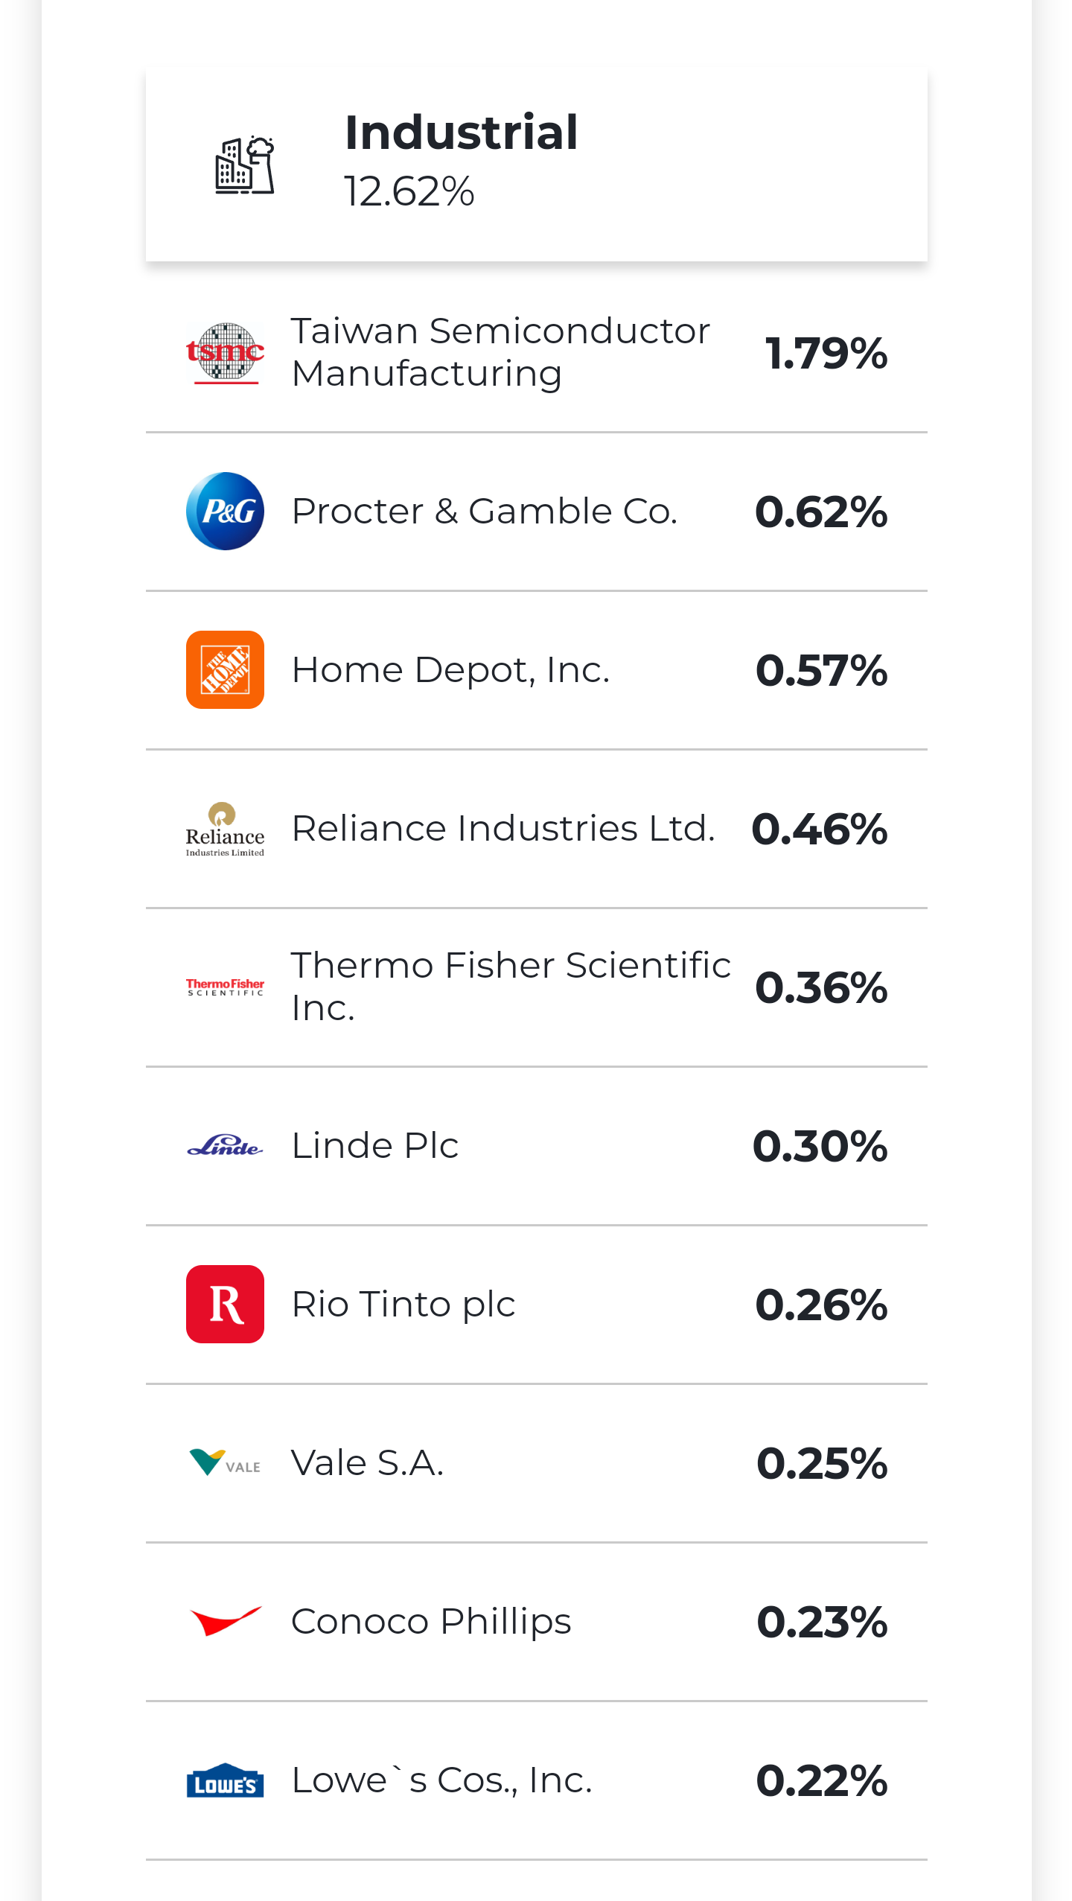Click the TSMC logo icon

(225, 353)
